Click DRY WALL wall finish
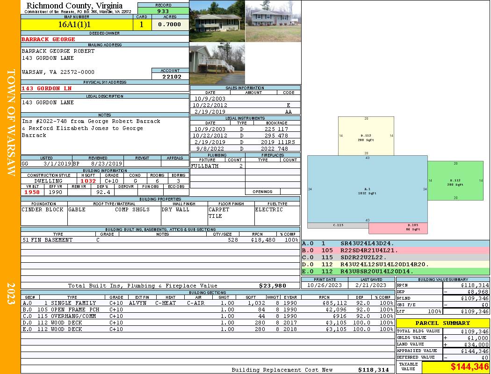491x374 pixels. [175, 209]
